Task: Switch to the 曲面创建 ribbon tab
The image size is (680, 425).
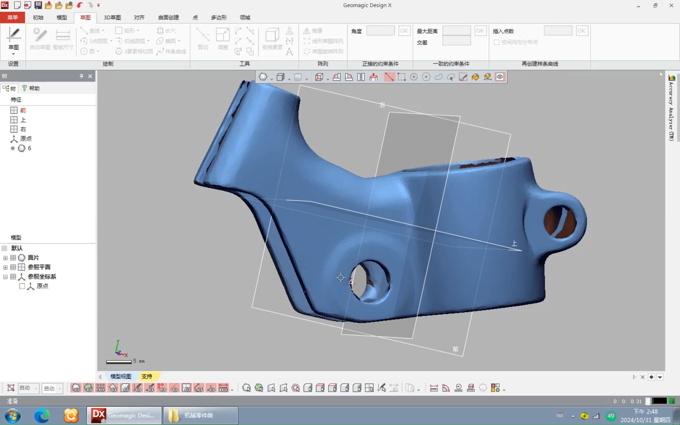Action: (x=168, y=17)
